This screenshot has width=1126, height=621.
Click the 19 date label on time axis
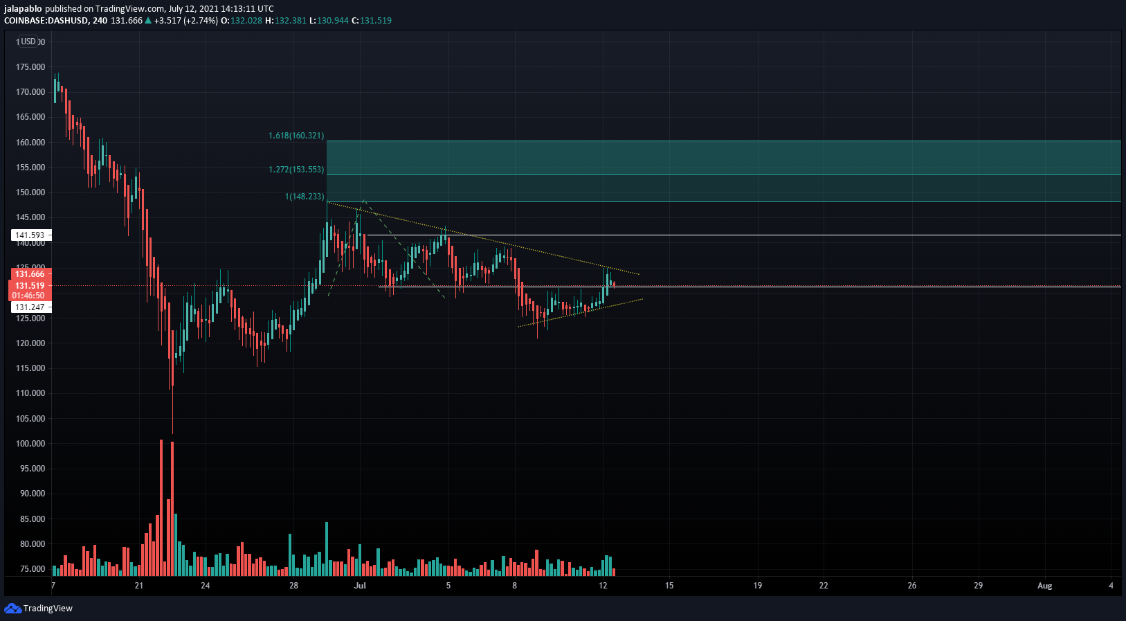758,586
